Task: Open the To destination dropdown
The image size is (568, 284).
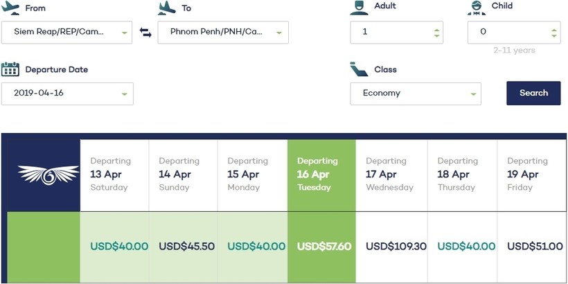Action: 279,33
